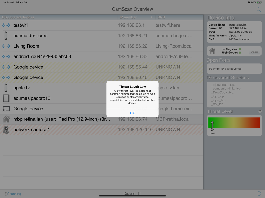Viewport: 265px width, 198px height.
Task: Click IP 192.168.86.21 cell
Action: coord(132,36)
